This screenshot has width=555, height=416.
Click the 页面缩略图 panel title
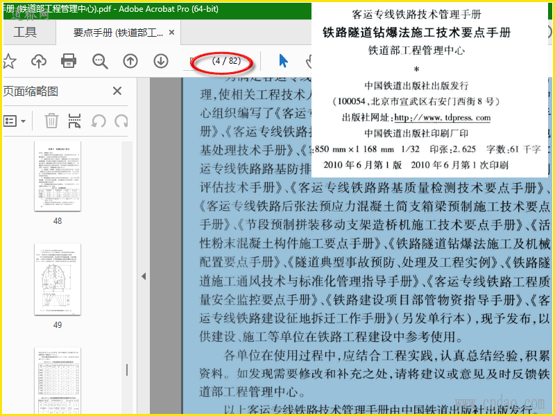pos(31,92)
